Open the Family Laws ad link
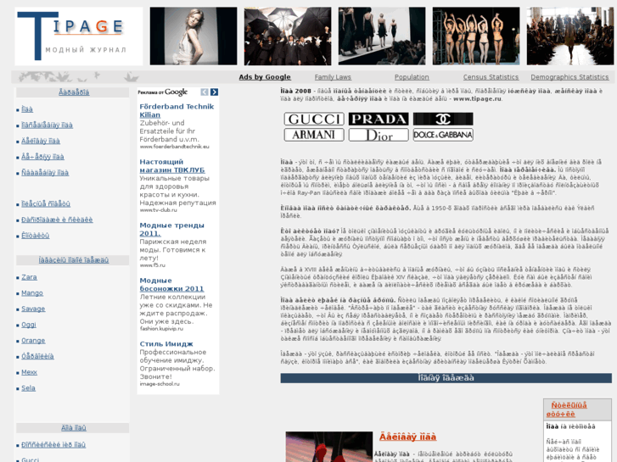The width and height of the screenshot is (617, 462). 333,77
